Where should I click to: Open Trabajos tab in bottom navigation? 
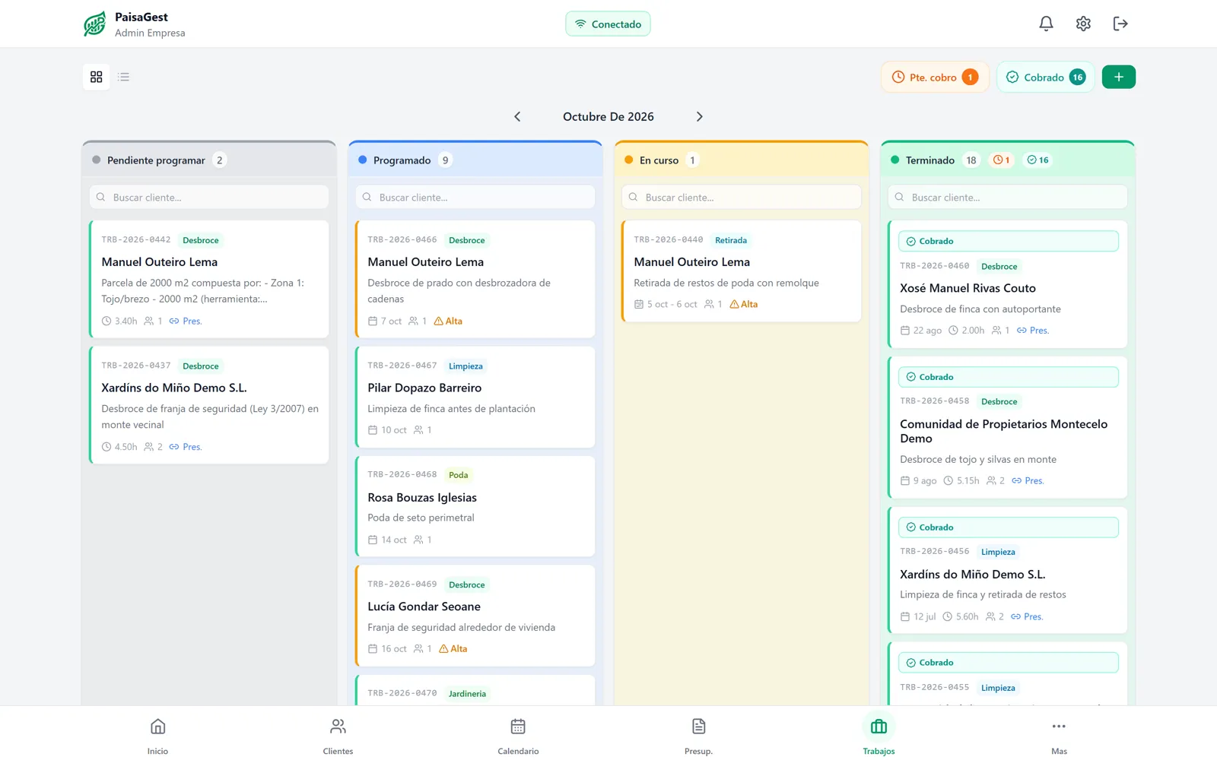point(879,735)
